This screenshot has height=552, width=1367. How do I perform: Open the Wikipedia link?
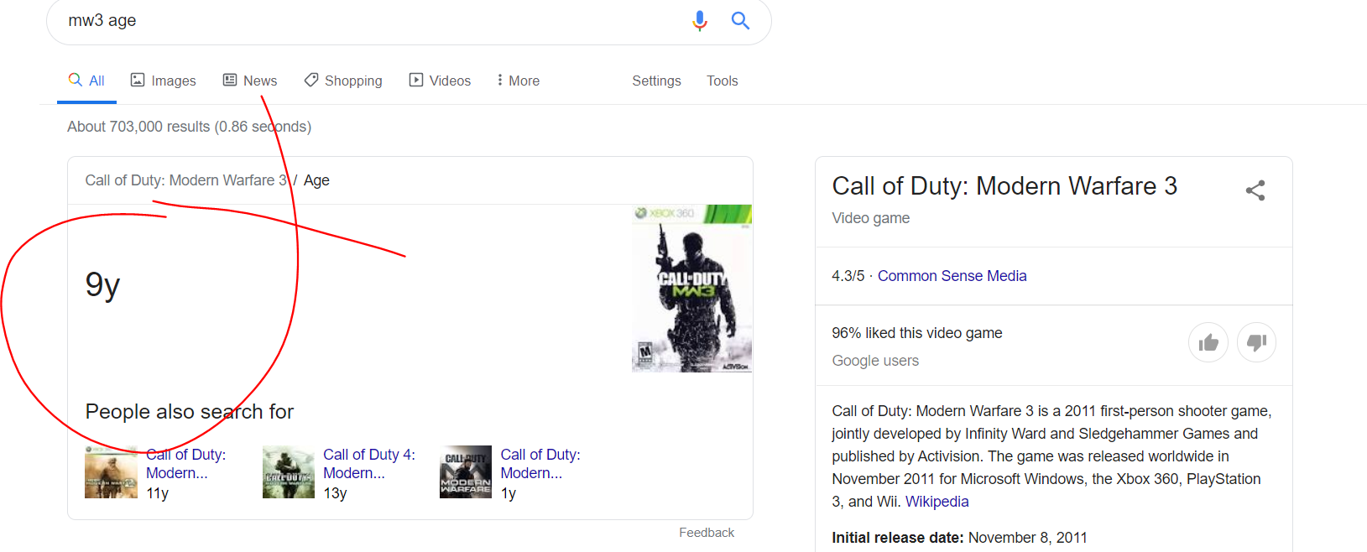pos(937,502)
